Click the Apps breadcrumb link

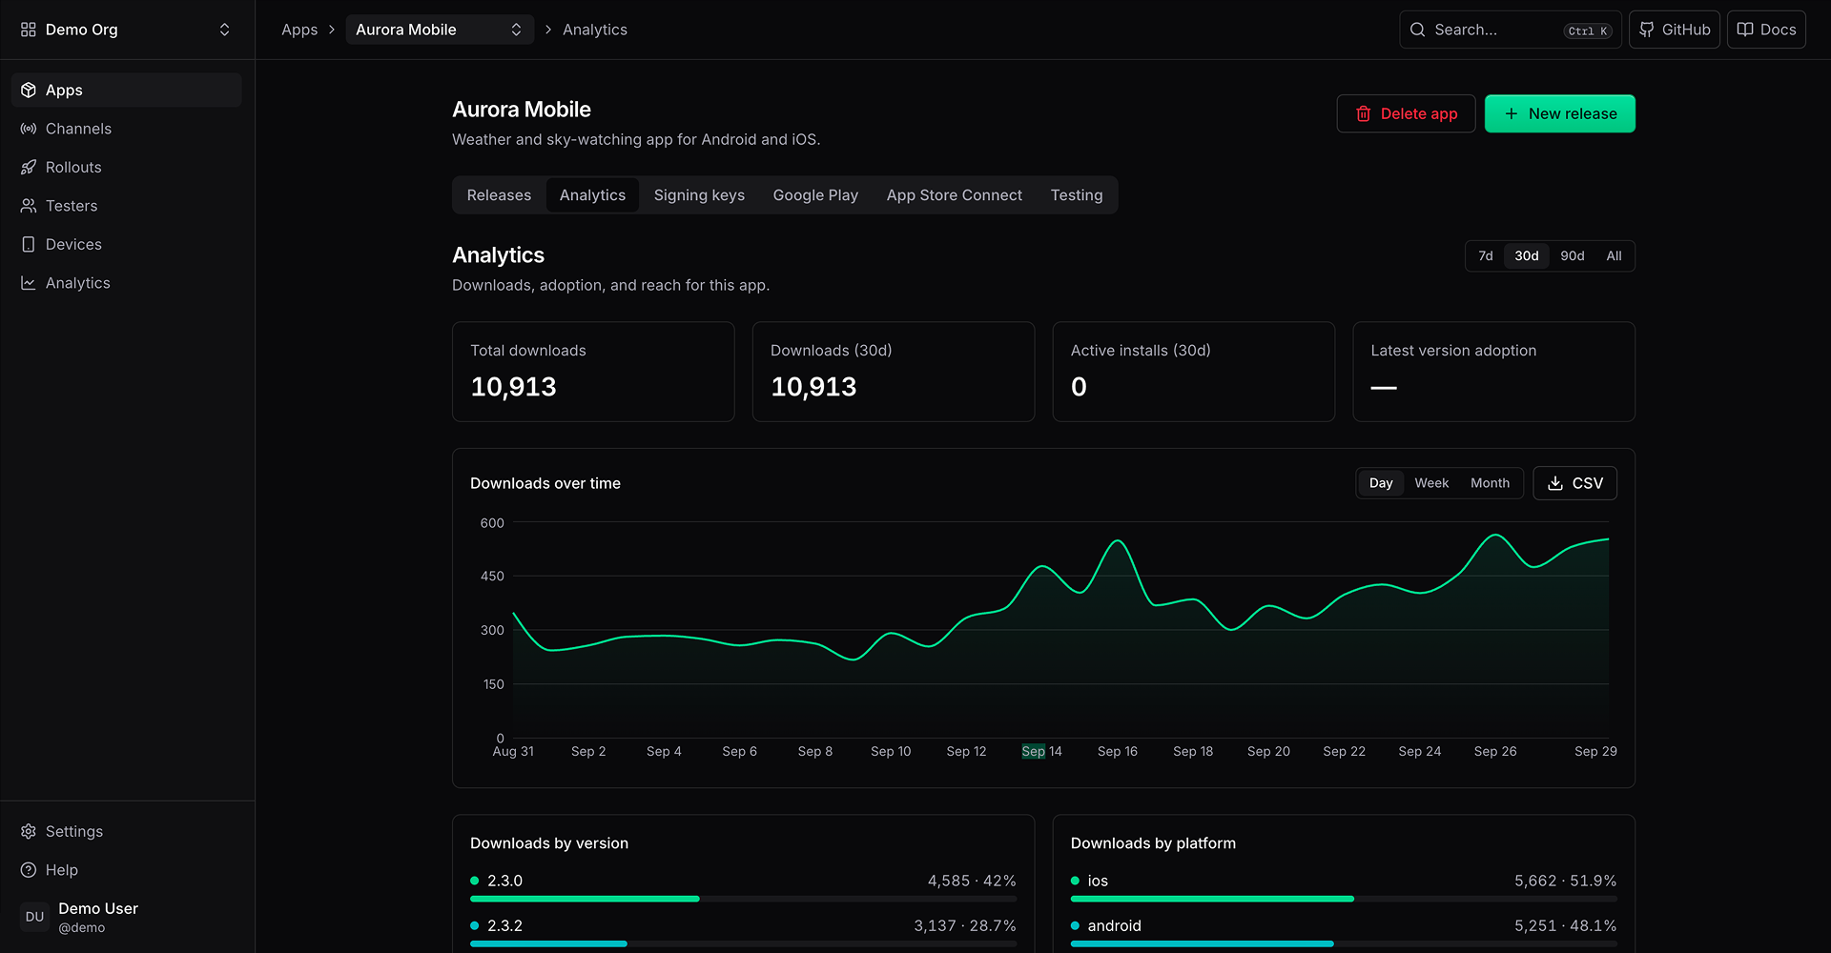coord(299,30)
